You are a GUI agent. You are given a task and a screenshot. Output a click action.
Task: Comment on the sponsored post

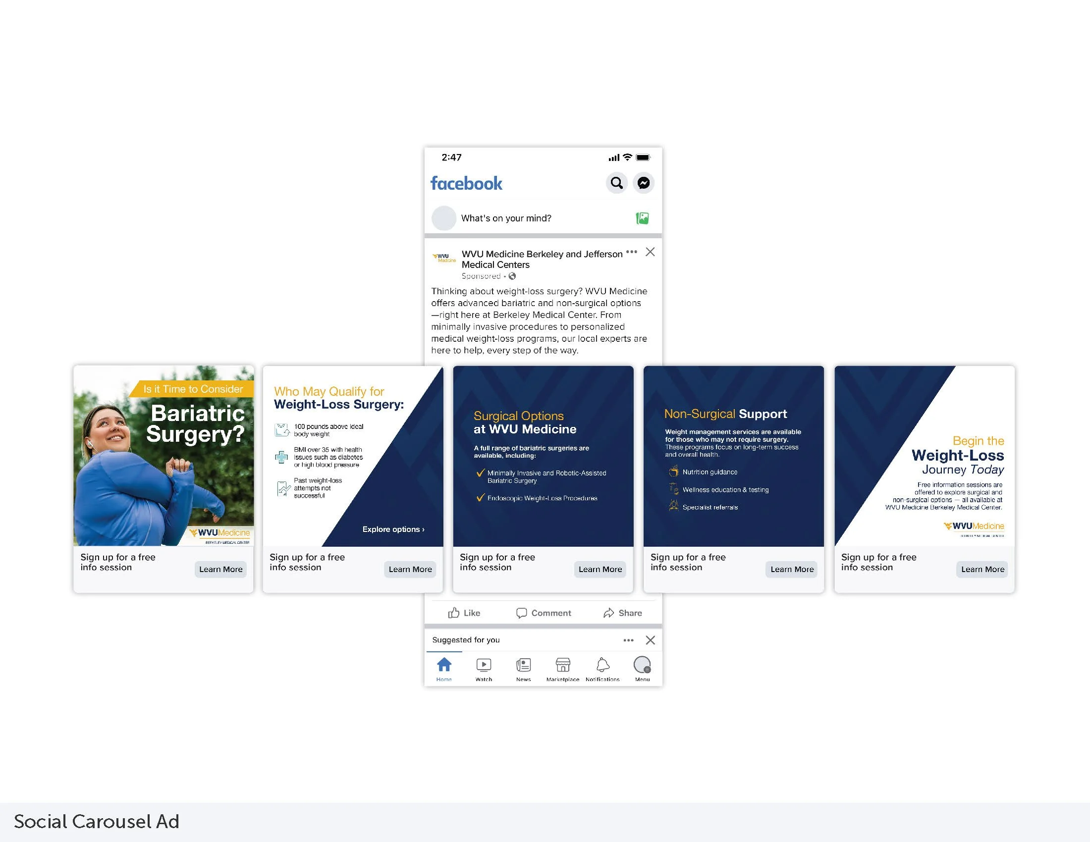coord(544,613)
